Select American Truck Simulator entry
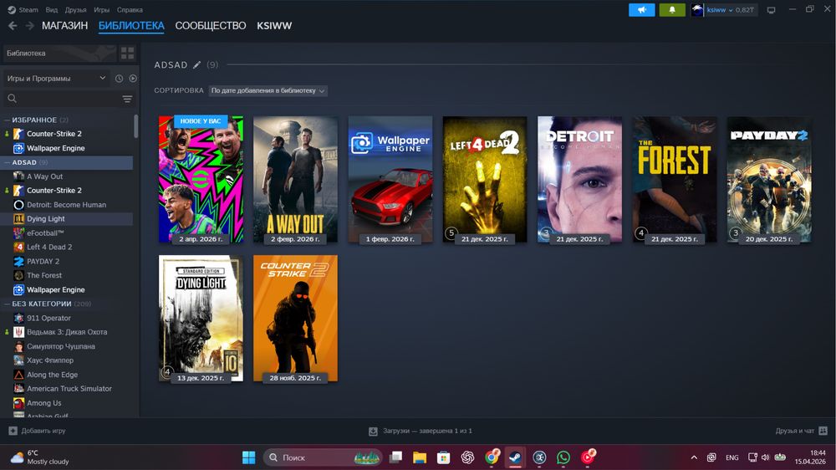Image resolution: width=836 pixels, height=470 pixels. [69, 388]
